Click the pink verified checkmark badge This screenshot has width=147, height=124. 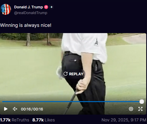pos(46,7)
